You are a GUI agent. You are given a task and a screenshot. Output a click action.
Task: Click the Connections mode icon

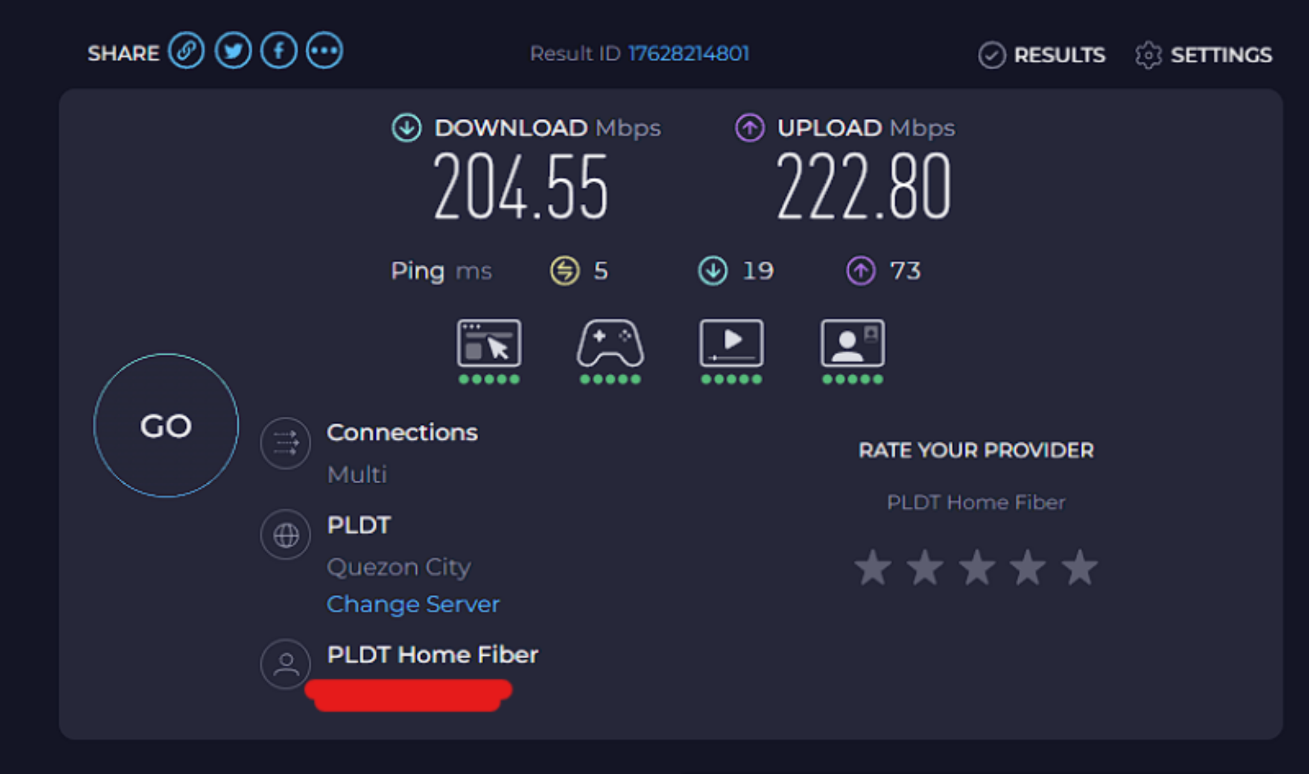[x=285, y=443]
